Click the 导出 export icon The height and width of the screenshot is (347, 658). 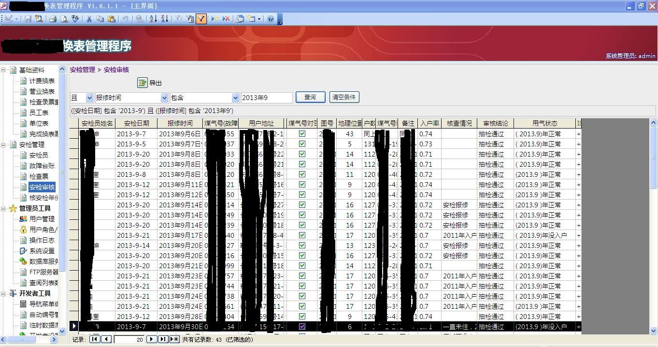point(142,83)
